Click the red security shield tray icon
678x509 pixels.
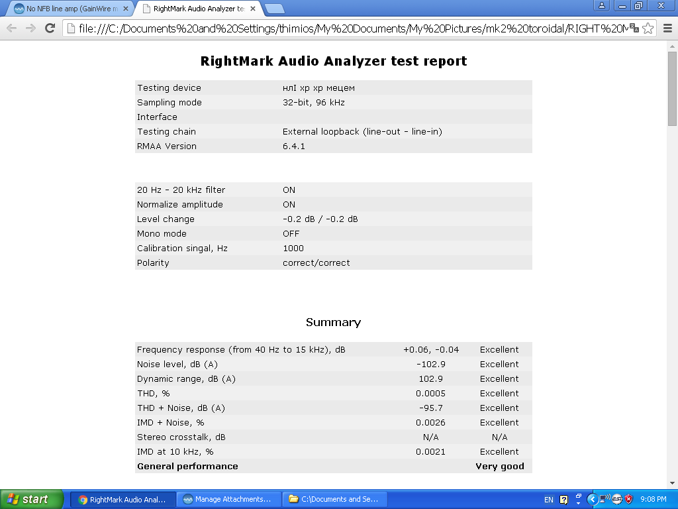629,500
